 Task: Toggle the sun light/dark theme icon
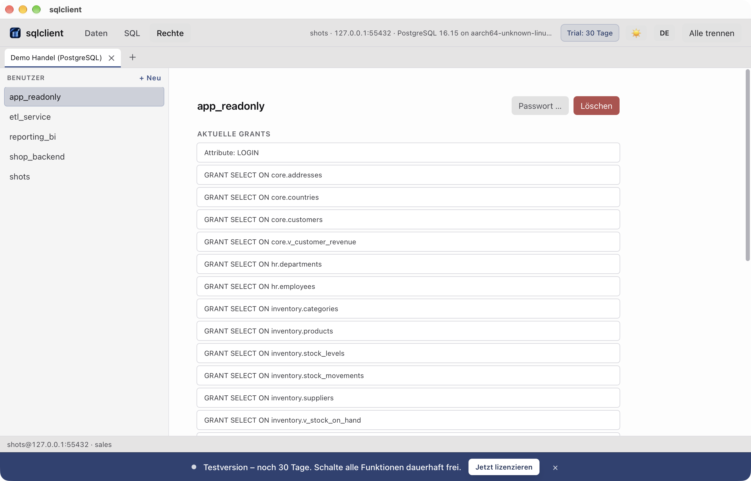coord(636,33)
